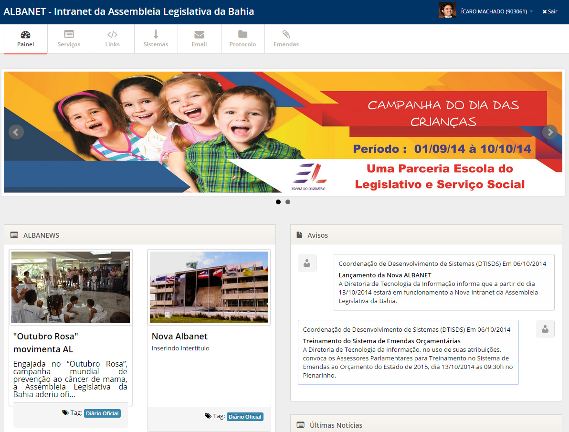Click the user avatar photo in header
Viewport: 569px width, 432px height.
[447, 10]
